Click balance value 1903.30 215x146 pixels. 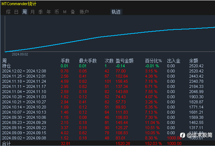pos(196,97)
